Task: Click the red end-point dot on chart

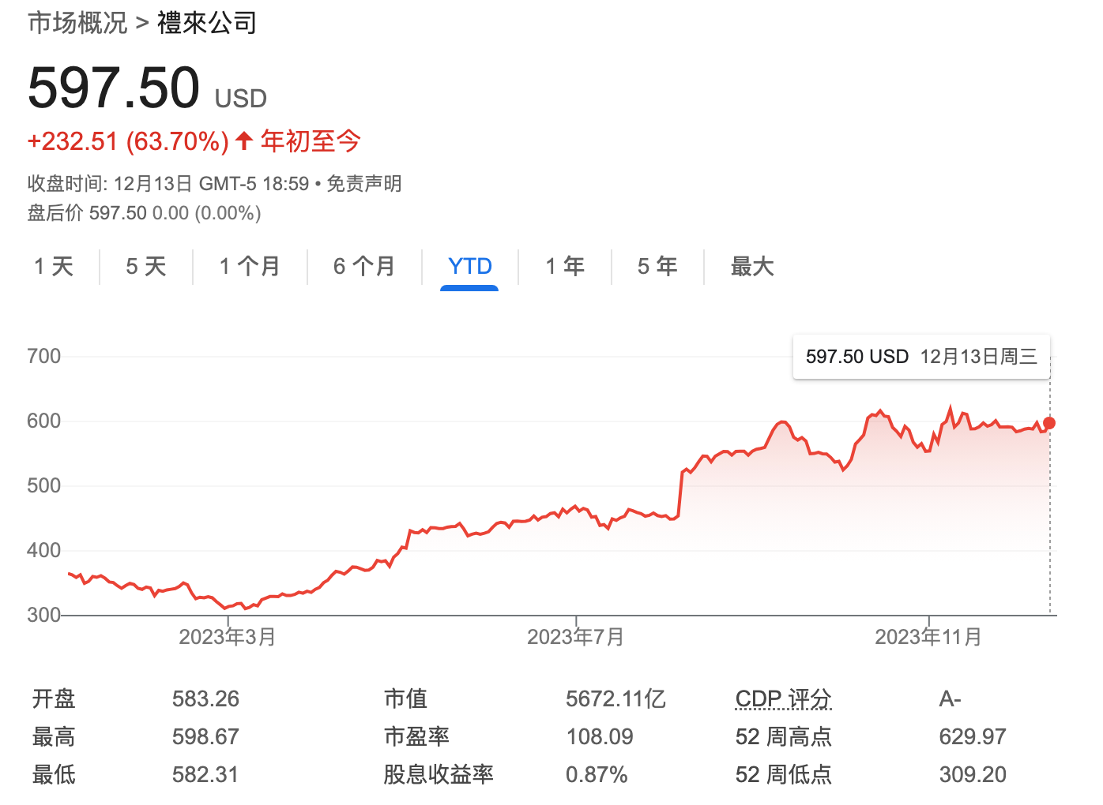Action: pyautogui.click(x=1049, y=423)
